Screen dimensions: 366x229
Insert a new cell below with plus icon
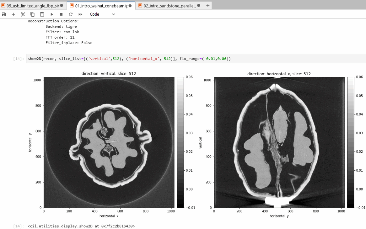pos(13,14)
